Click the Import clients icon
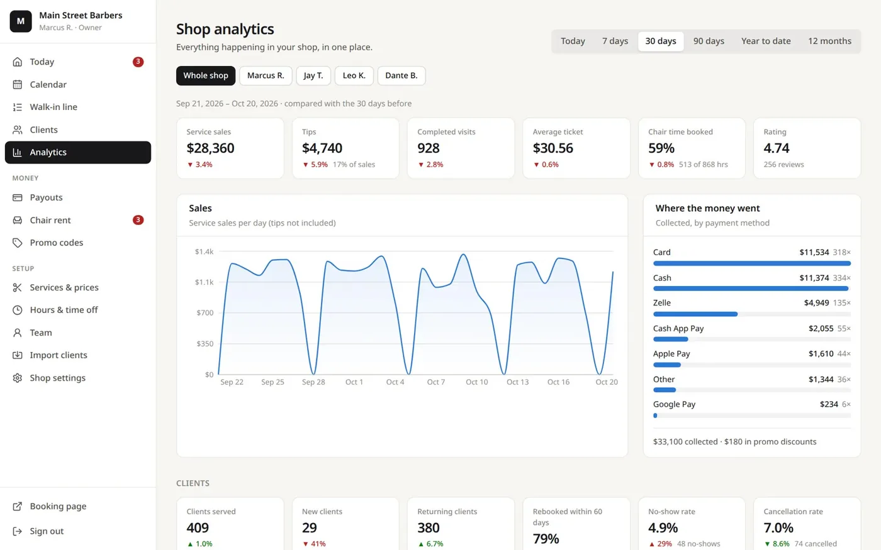 pyautogui.click(x=18, y=355)
